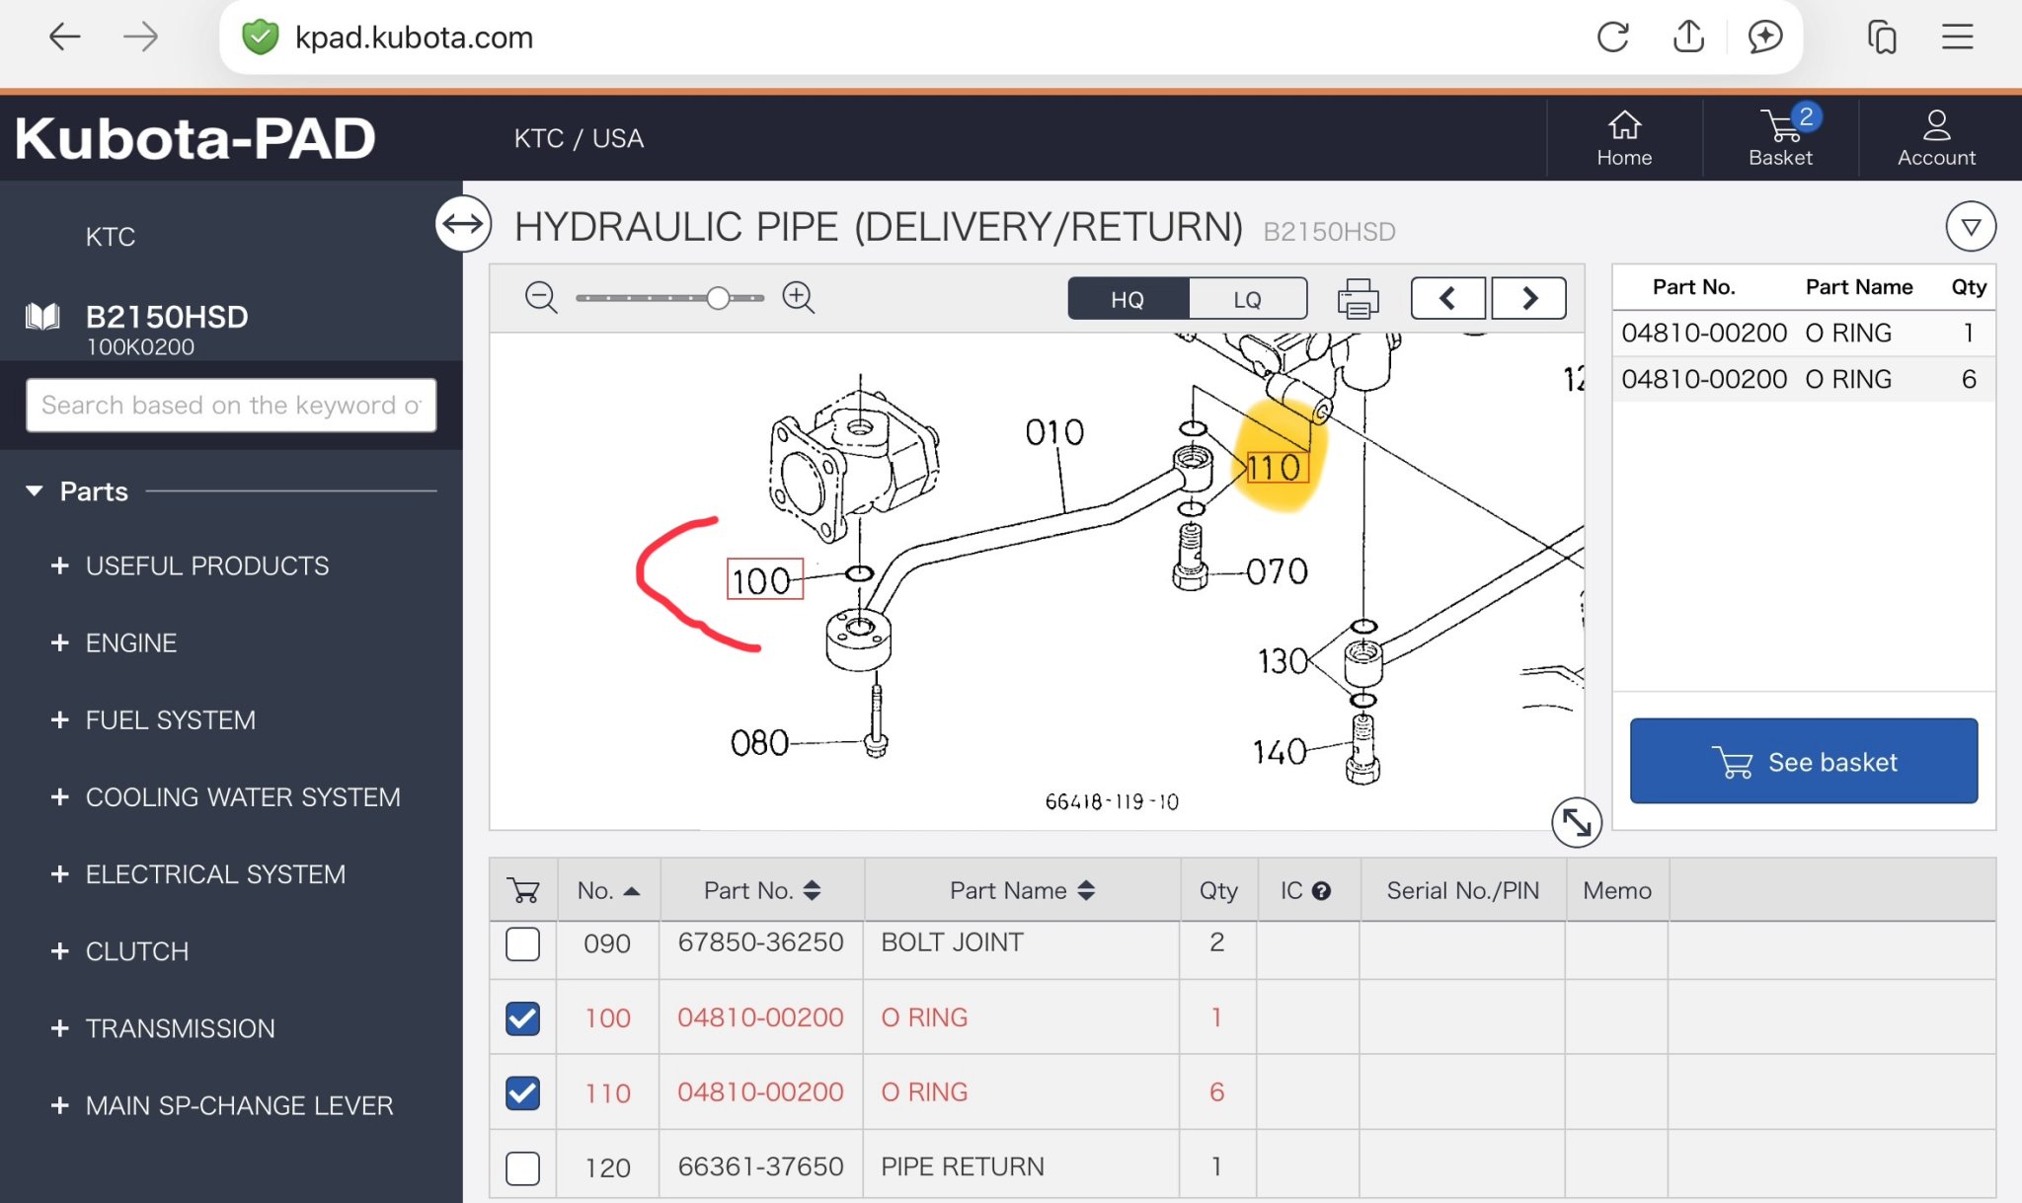Open the Account profile icon

click(1936, 136)
